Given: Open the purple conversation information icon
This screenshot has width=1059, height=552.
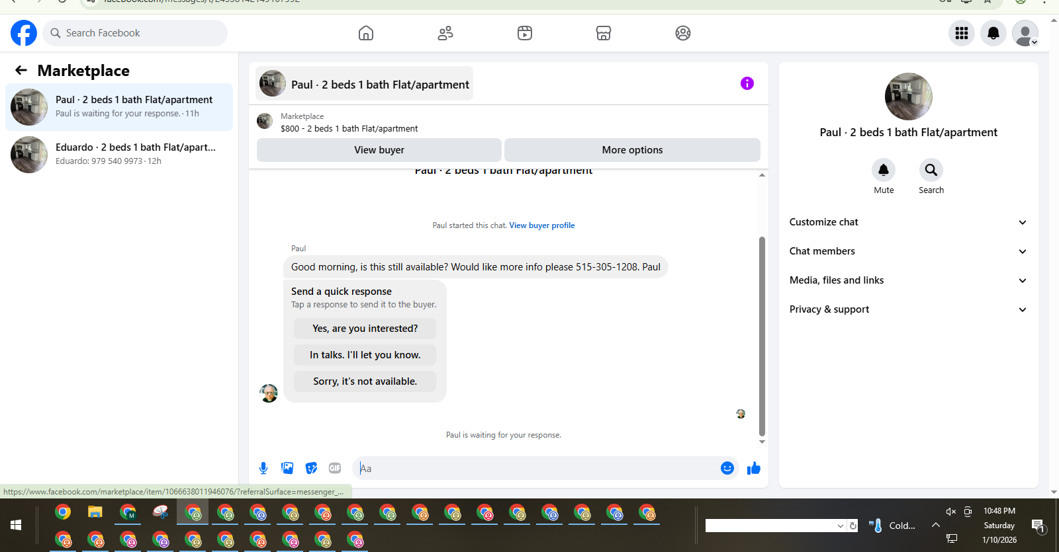Looking at the screenshot, I should 747,83.
